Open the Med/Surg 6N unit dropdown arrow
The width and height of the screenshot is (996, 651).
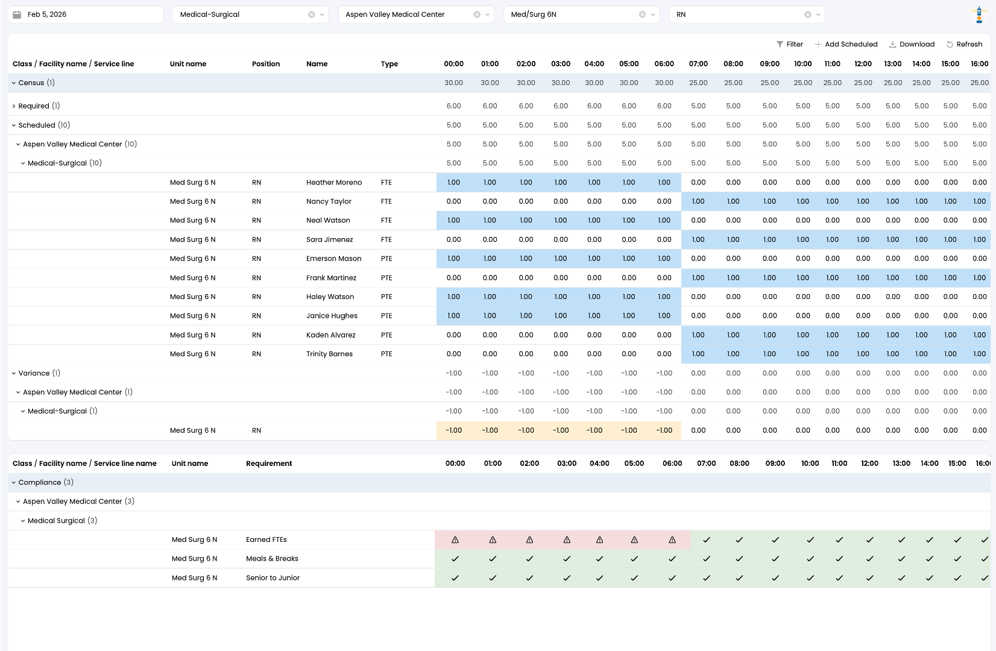[x=653, y=14]
